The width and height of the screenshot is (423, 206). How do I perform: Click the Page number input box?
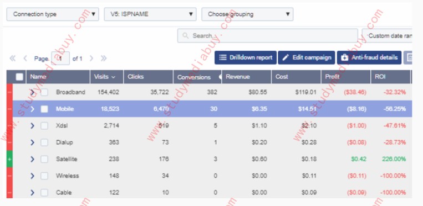(60, 59)
